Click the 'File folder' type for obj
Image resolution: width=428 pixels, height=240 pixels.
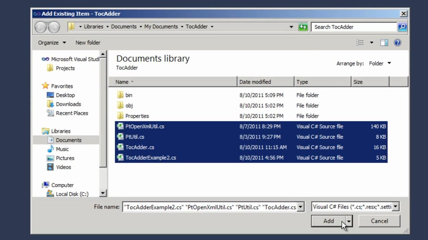(x=307, y=105)
